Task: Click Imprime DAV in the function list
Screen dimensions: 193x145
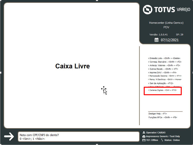Action: coord(162,73)
